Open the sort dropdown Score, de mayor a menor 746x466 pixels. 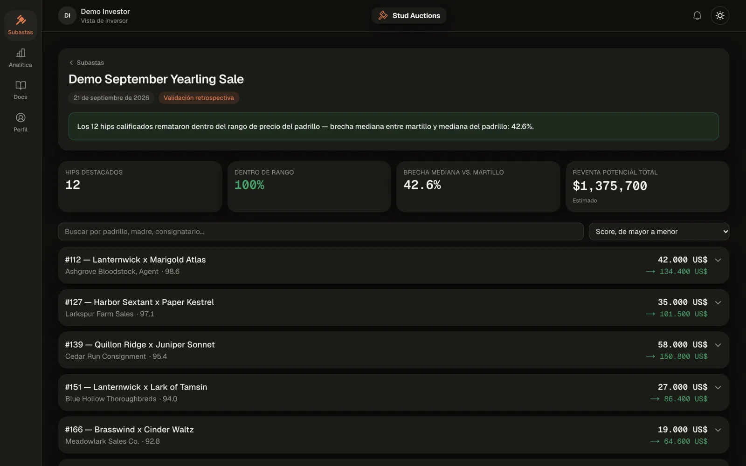click(659, 232)
